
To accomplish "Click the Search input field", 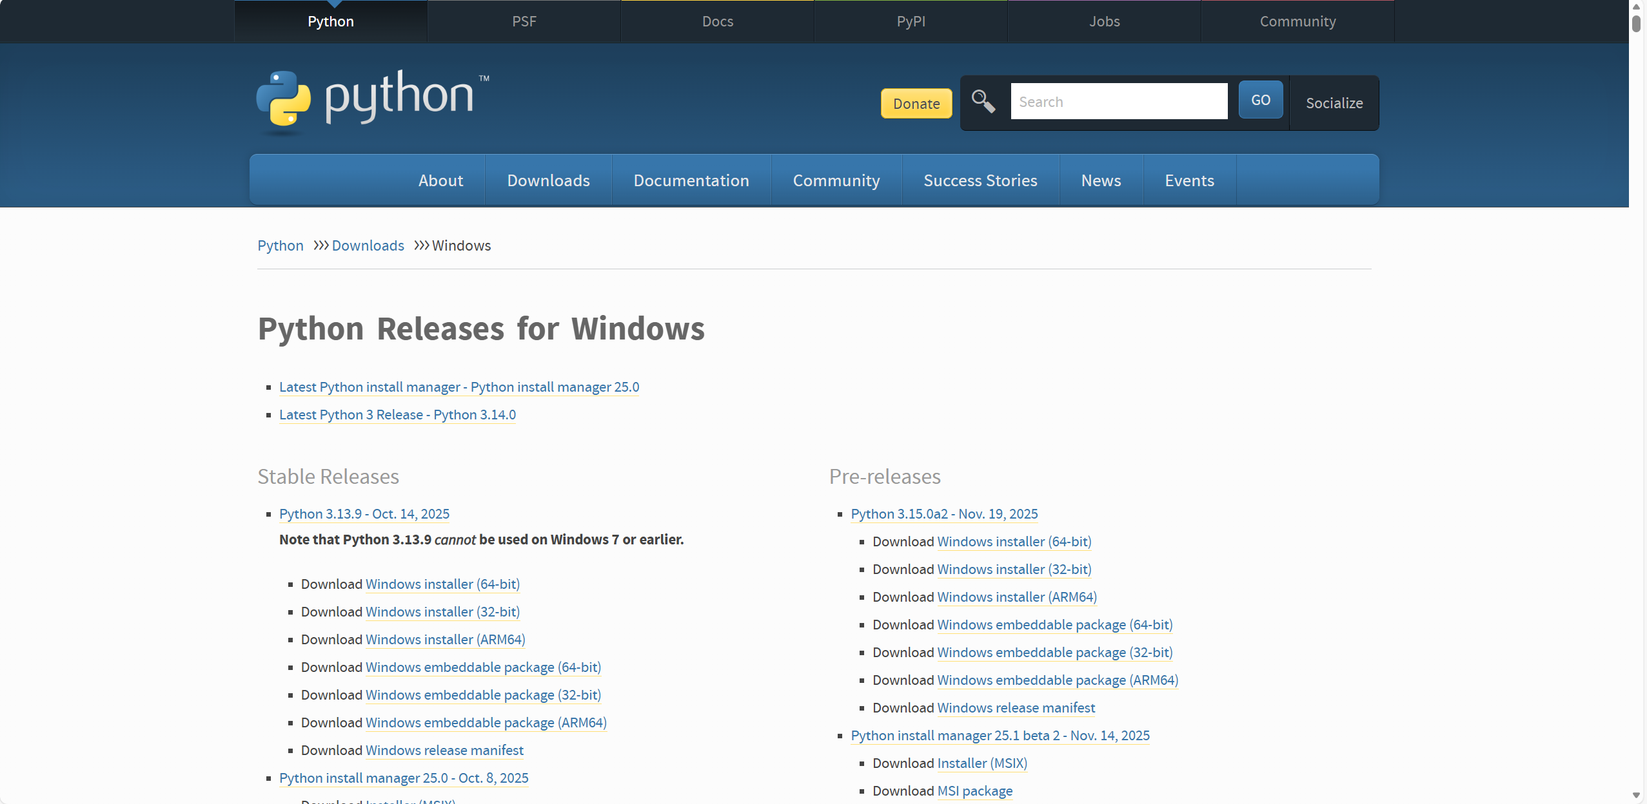I will (x=1118, y=102).
